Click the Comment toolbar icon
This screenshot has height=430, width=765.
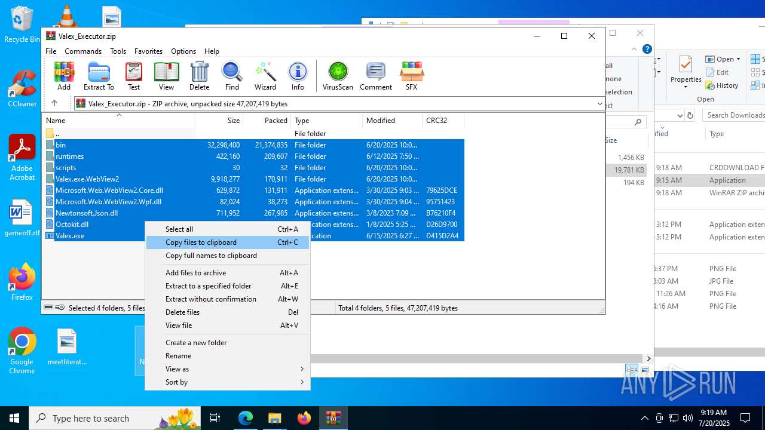pyautogui.click(x=376, y=76)
